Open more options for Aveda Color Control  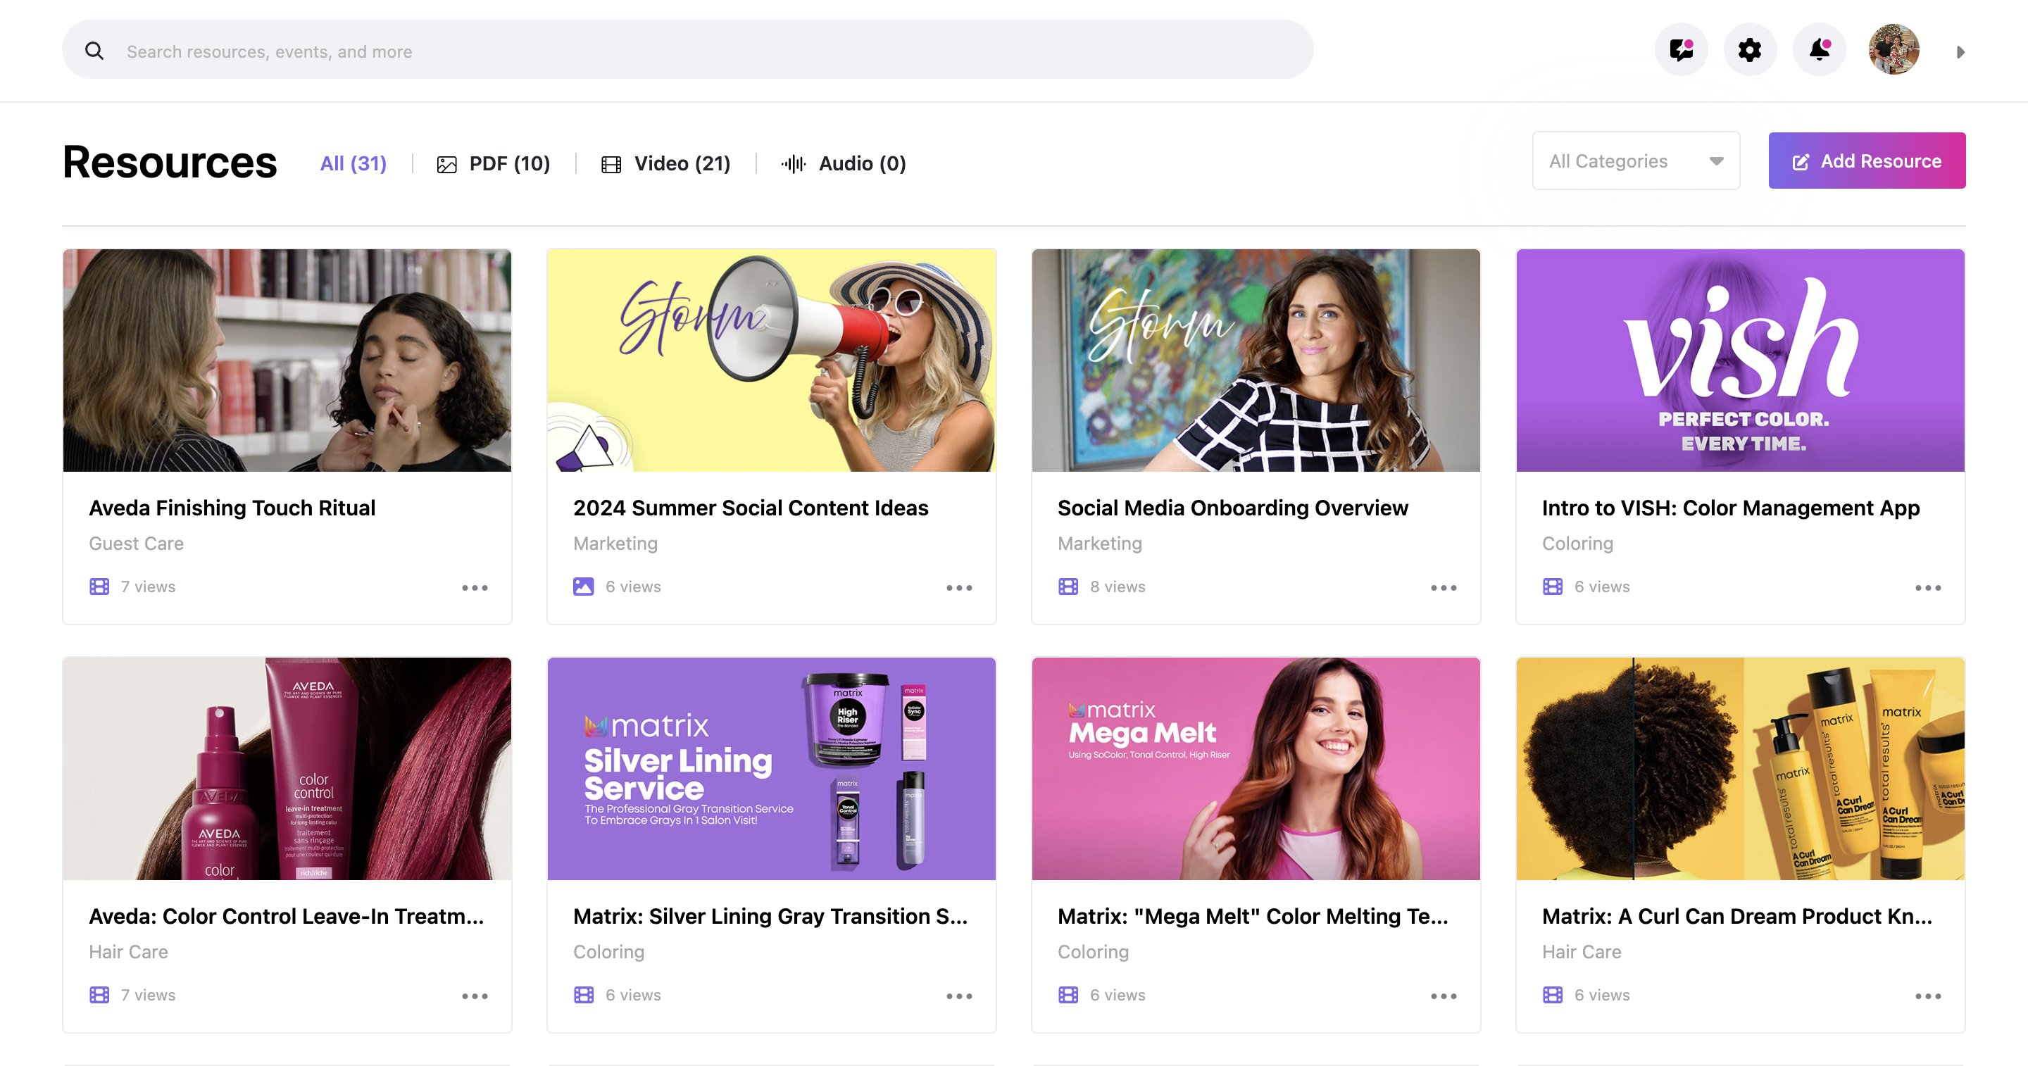[475, 997]
